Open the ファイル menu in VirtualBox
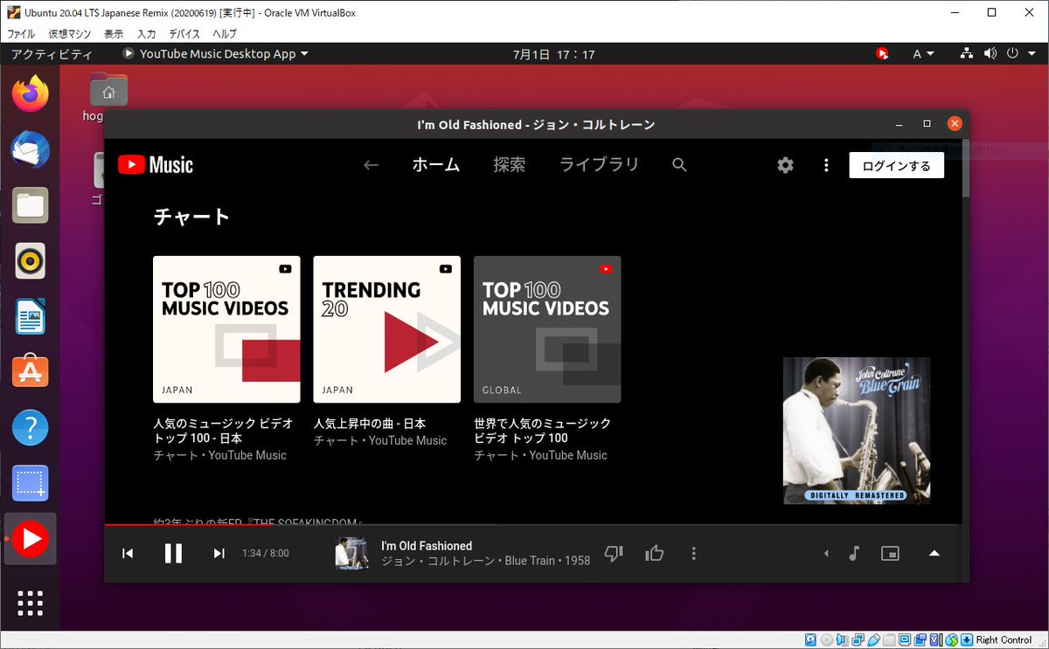 click(x=21, y=34)
